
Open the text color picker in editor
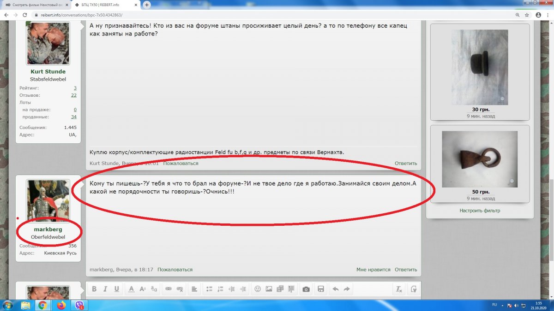131,289
